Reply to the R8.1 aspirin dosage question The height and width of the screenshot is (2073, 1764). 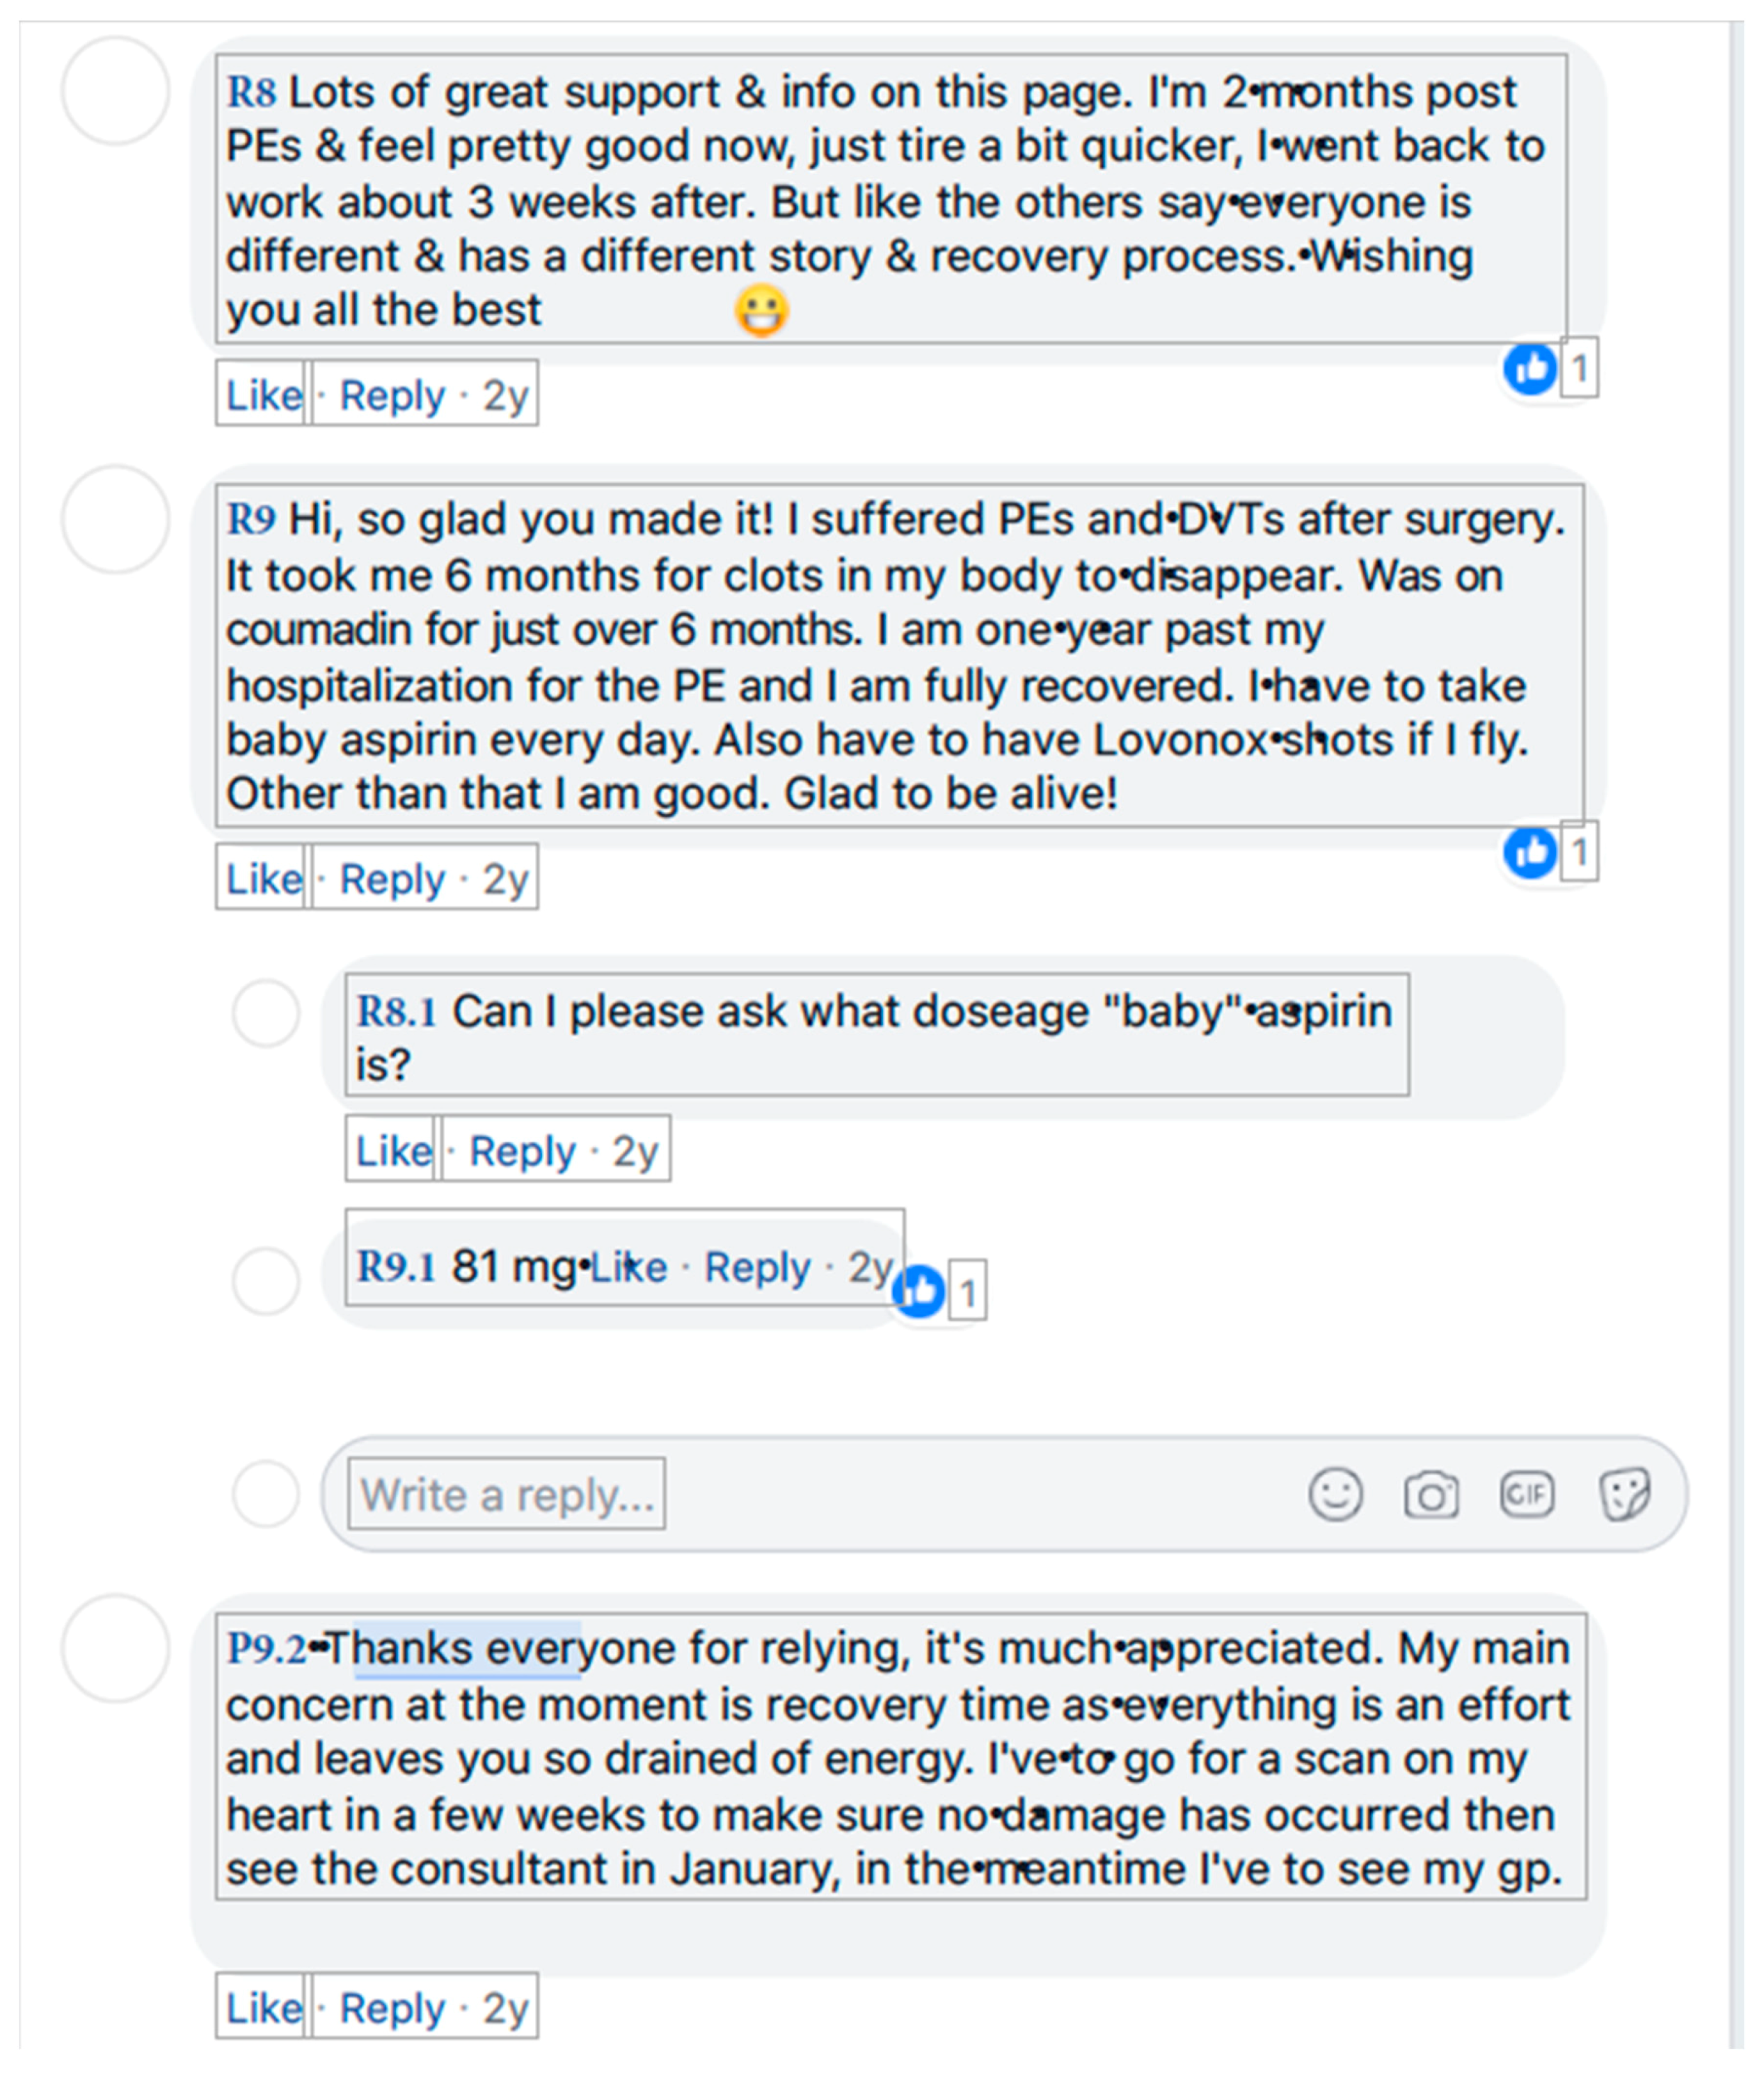click(522, 1150)
